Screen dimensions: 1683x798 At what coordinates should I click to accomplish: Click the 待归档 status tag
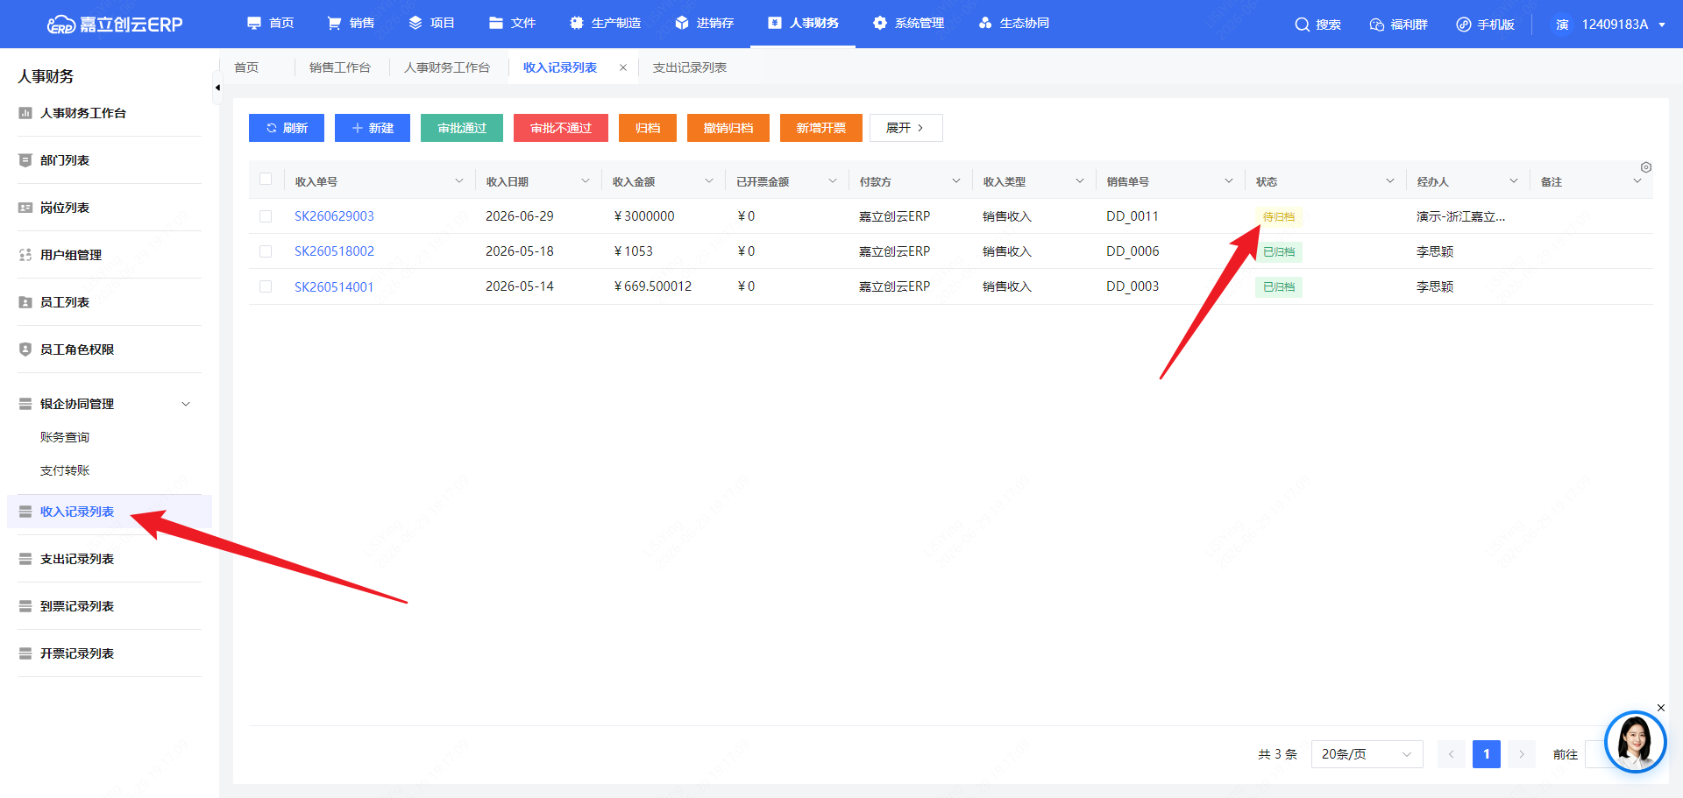click(1279, 216)
